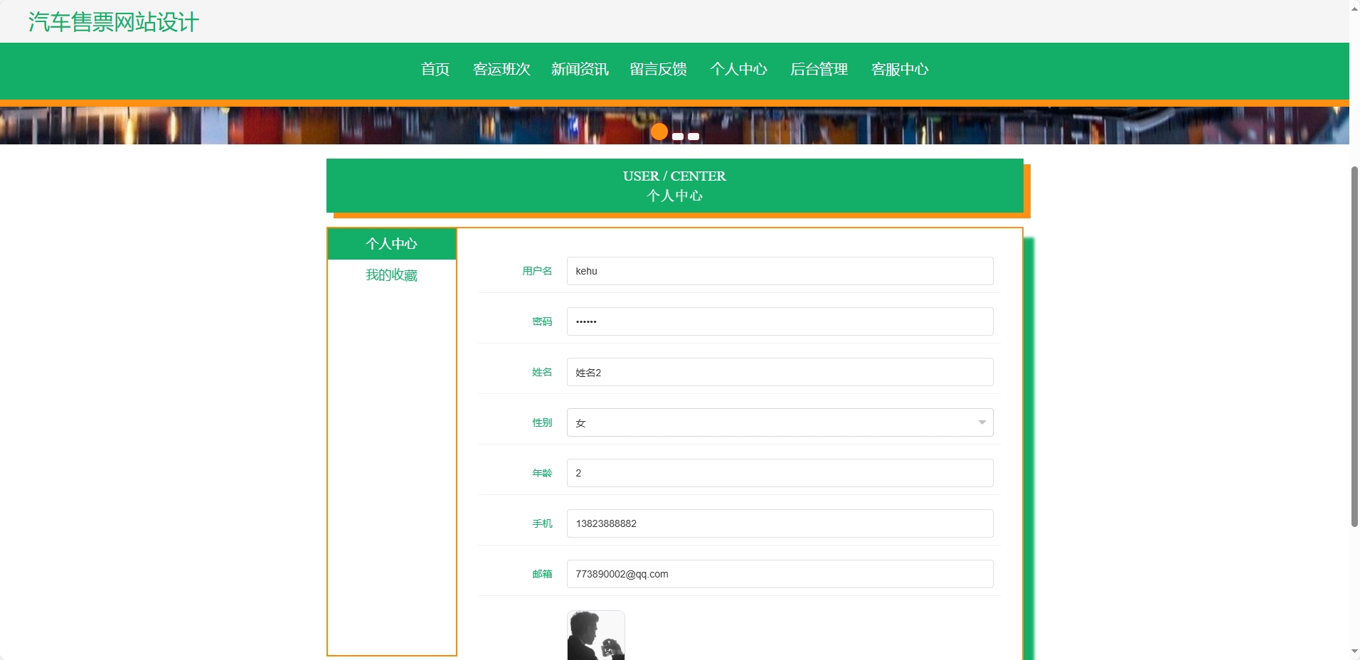The height and width of the screenshot is (660, 1360).
Task: Click the user avatar photo thumbnail
Action: (x=596, y=636)
